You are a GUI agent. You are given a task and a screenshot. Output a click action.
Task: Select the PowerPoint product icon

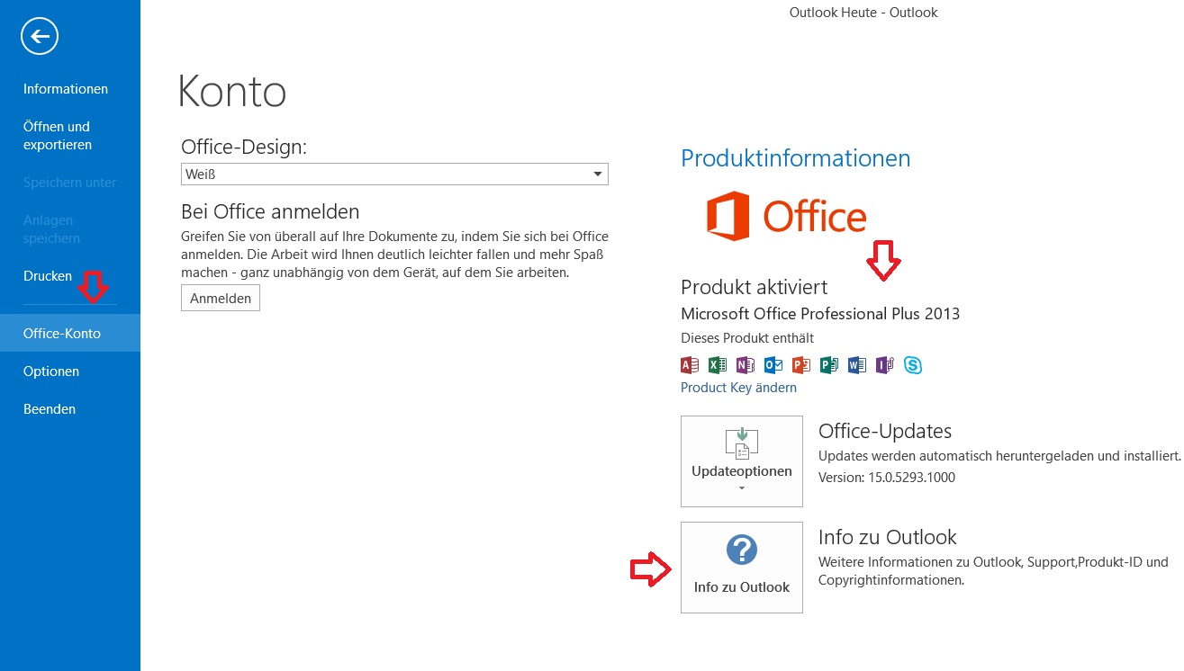pos(801,364)
